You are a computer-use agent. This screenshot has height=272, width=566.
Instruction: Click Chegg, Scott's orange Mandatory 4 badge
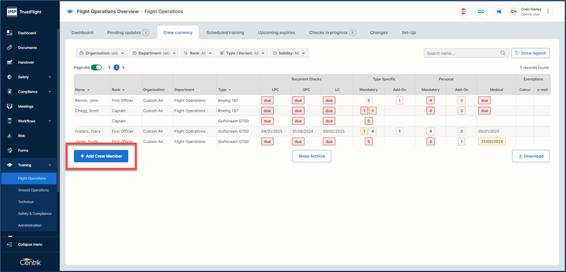coord(373,111)
